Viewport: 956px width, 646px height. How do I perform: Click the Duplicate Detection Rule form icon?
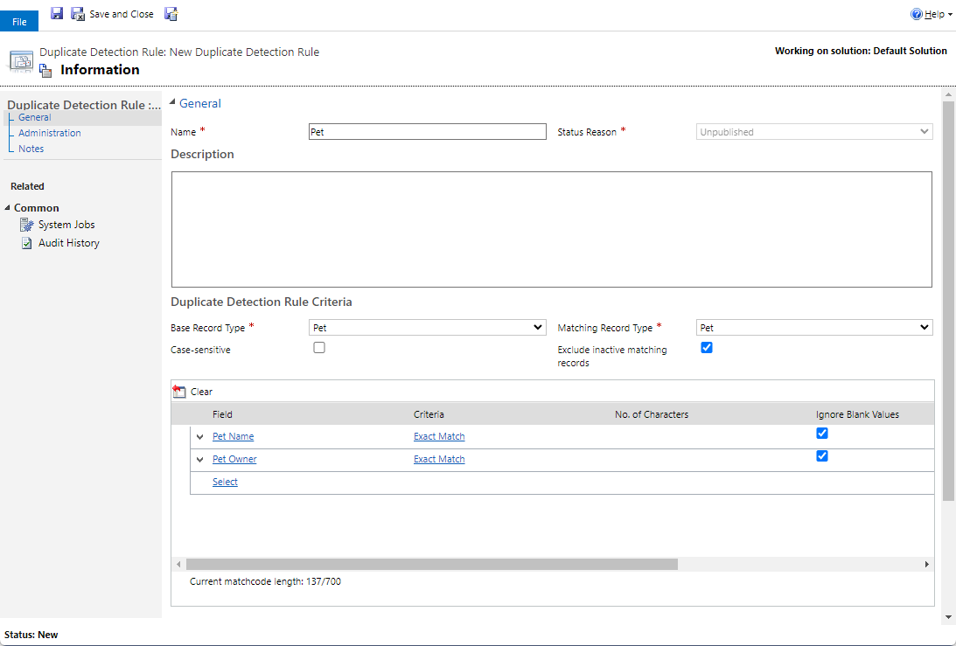(x=21, y=60)
